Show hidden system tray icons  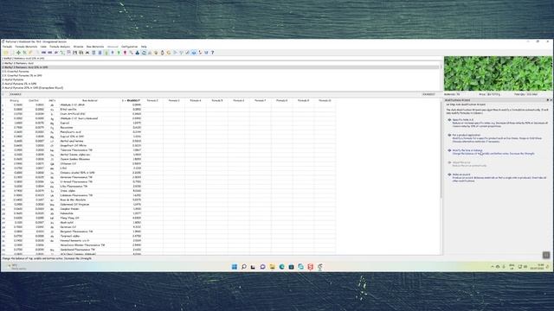493,267
